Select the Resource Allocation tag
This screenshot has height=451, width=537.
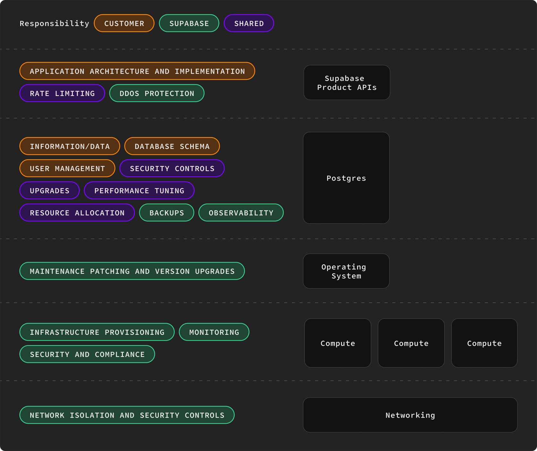click(x=77, y=213)
